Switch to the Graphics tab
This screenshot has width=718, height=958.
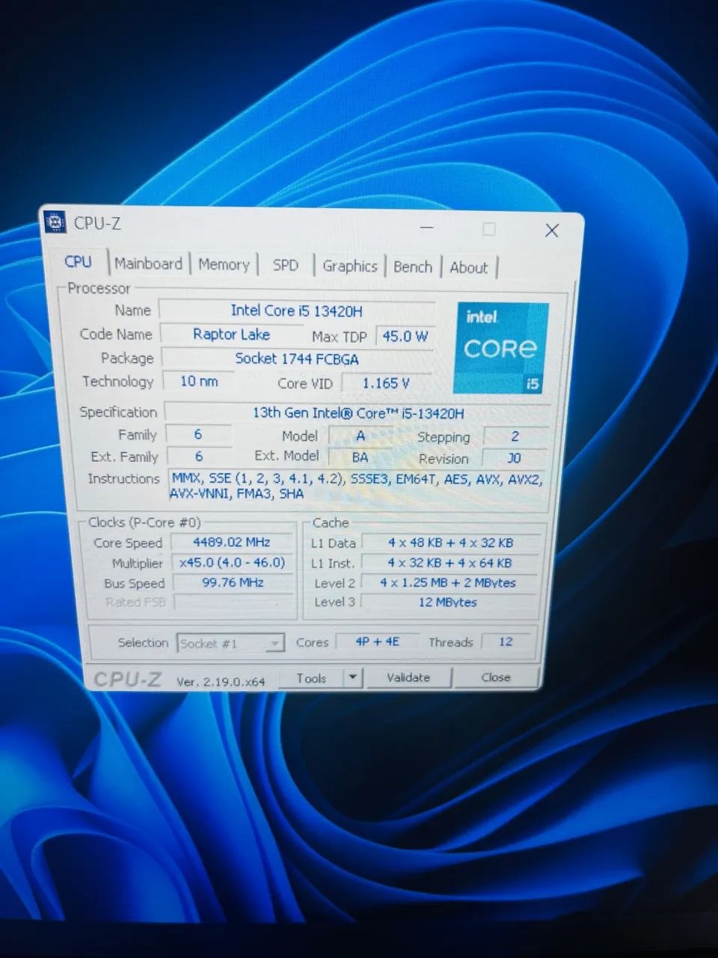coord(349,266)
